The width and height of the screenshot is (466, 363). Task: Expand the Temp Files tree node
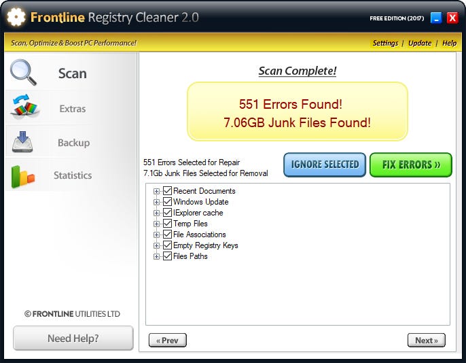coord(156,224)
